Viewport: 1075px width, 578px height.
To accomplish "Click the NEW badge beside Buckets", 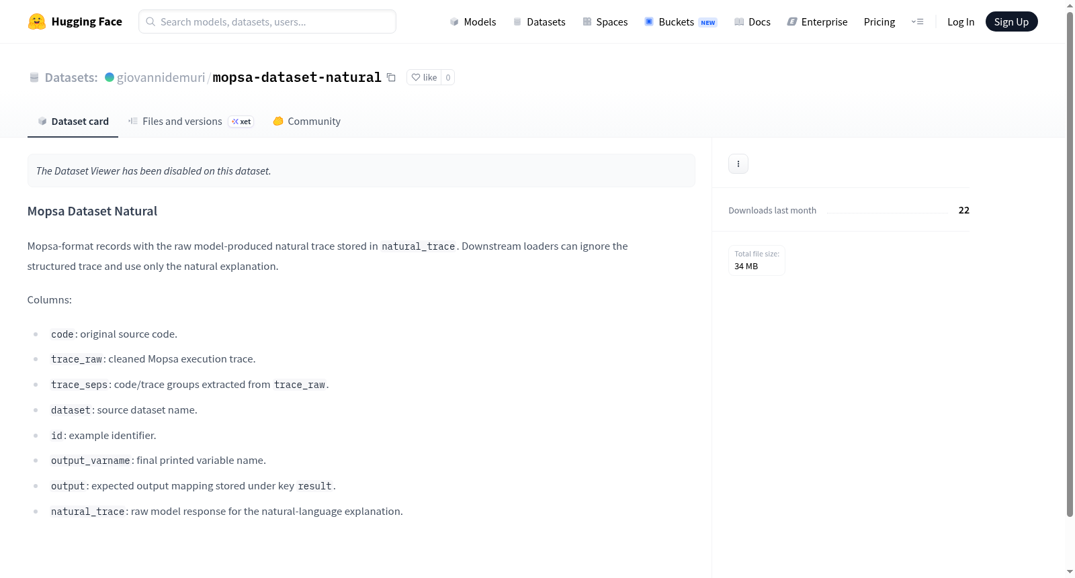I will [x=708, y=22].
